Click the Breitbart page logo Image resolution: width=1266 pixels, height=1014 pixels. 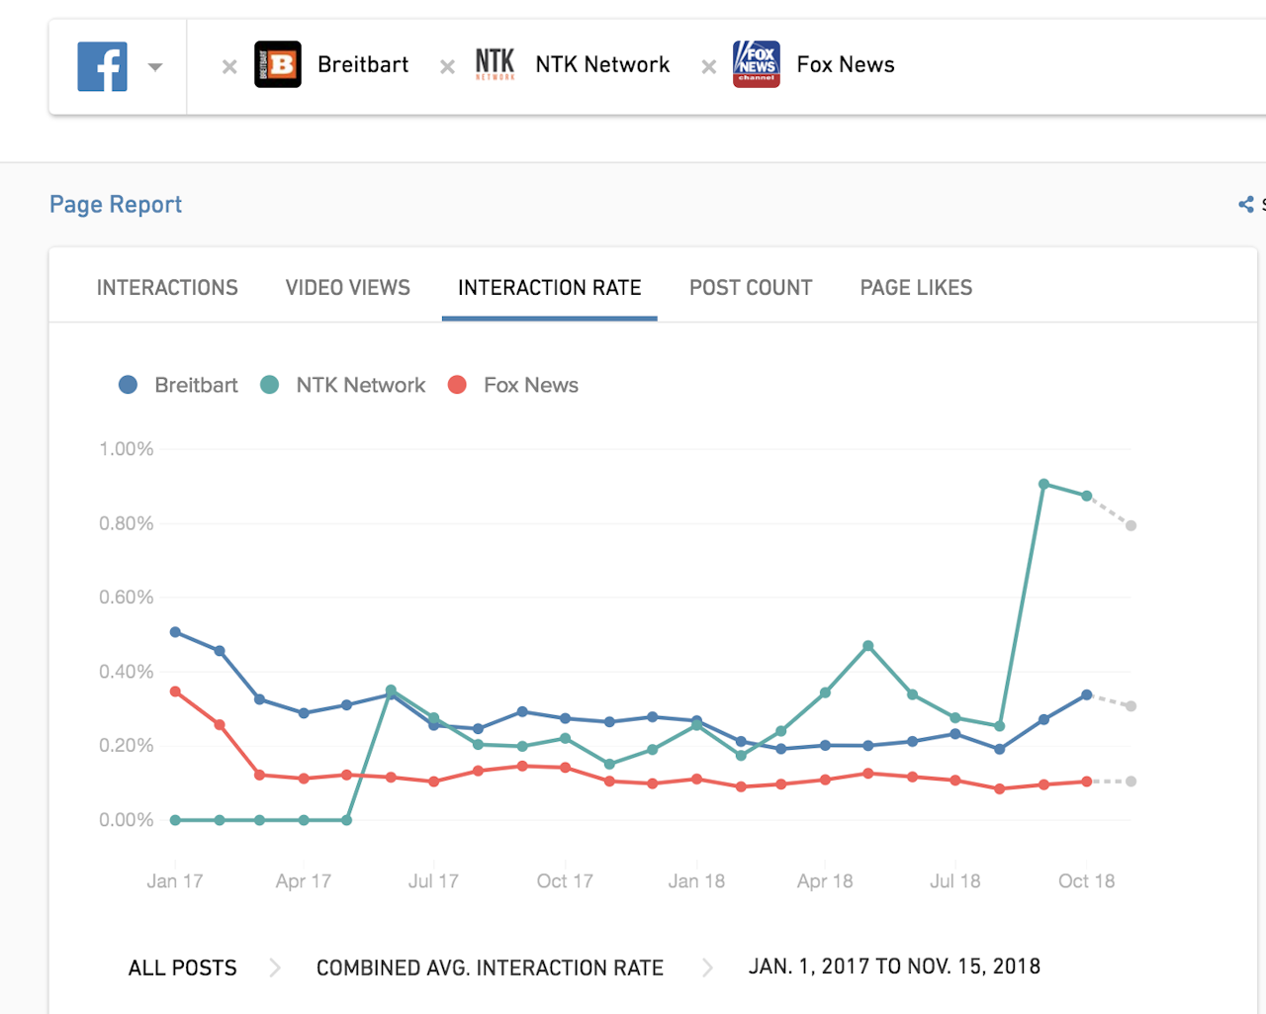(x=278, y=64)
